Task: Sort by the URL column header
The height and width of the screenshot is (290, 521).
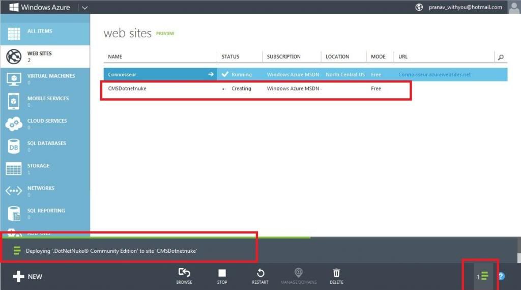Action: (403, 57)
